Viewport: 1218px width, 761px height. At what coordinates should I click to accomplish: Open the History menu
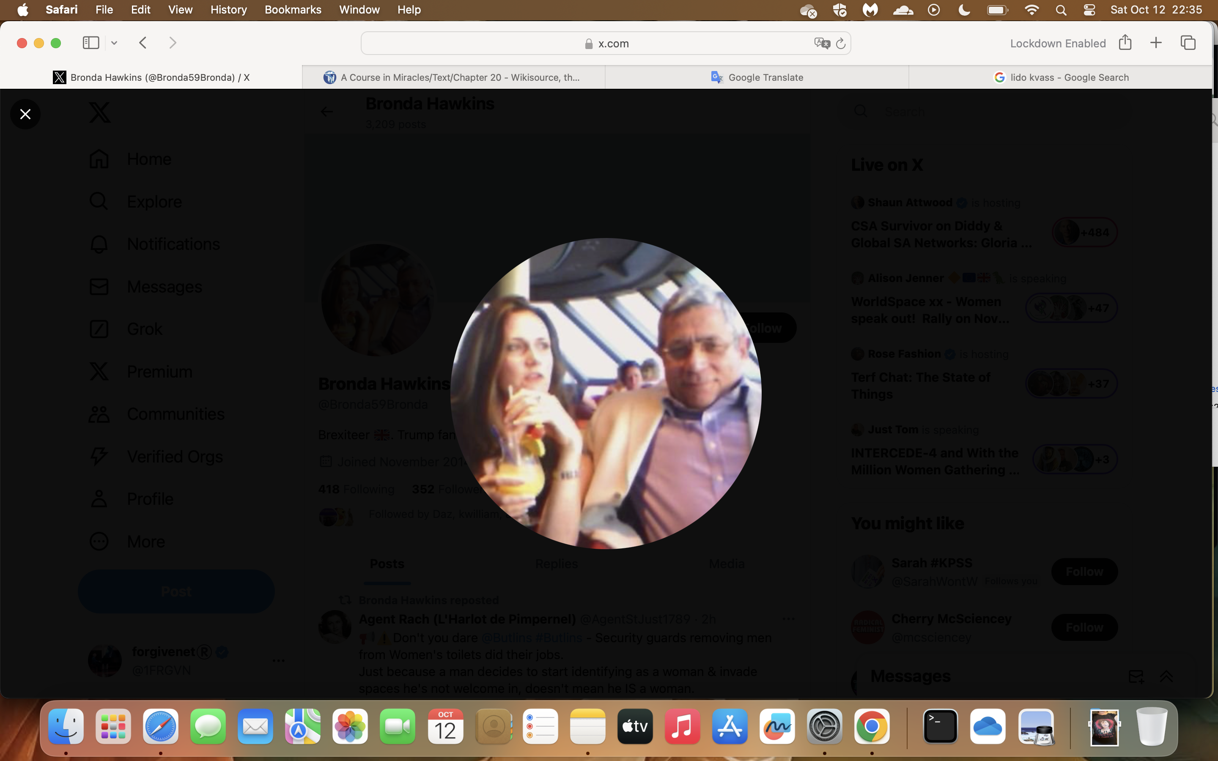click(228, 10)
